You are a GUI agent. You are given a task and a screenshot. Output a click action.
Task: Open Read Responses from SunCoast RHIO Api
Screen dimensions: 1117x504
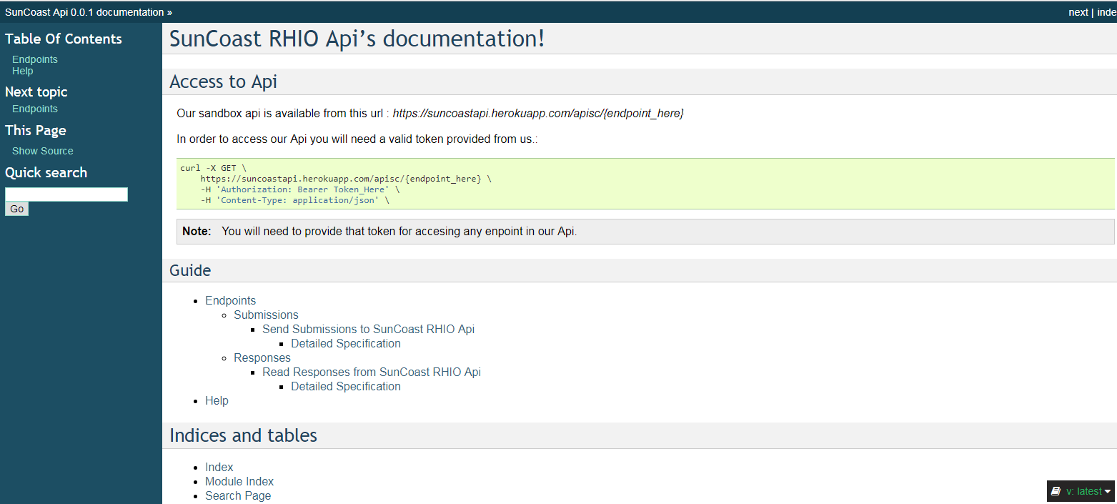(372, 372)
